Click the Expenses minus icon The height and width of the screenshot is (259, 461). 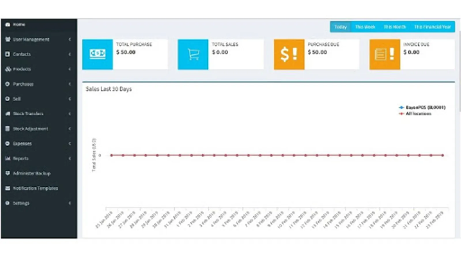[x=8, y=143]
